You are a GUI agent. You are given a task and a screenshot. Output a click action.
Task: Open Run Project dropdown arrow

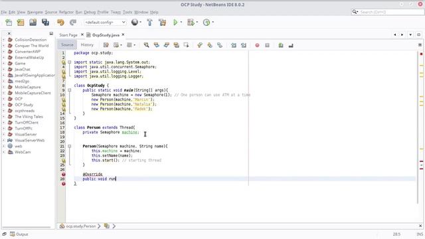[x=181, y=22]
